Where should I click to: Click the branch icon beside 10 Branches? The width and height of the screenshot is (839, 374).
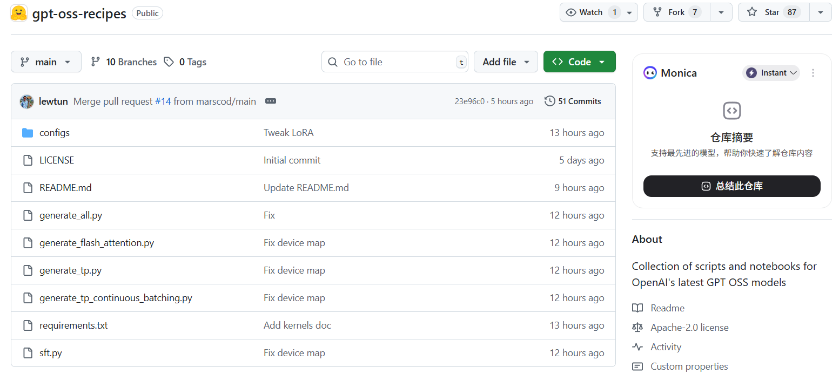click(96, 62)
